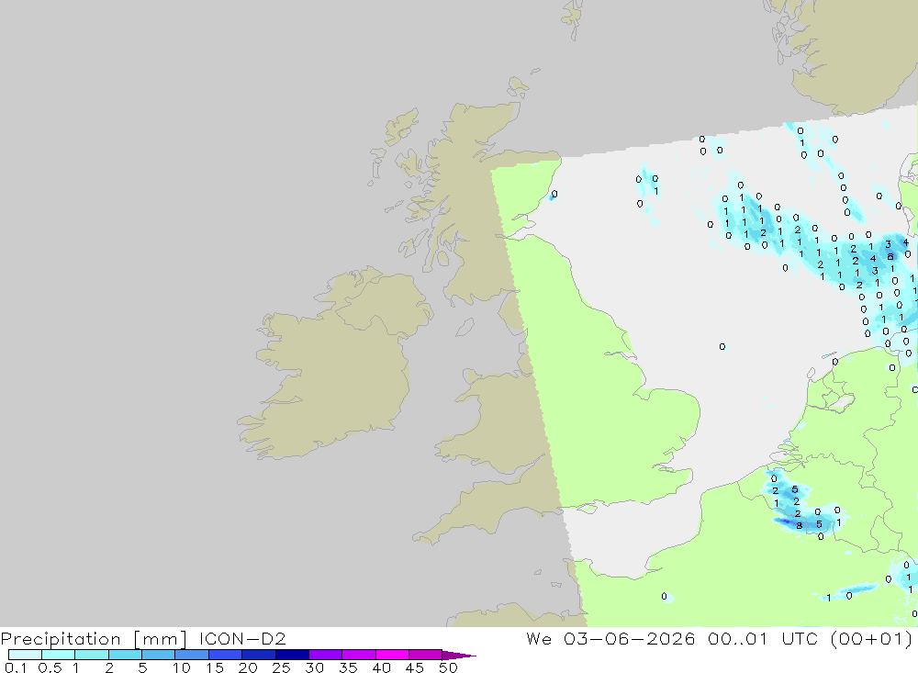918x673 pixels.
Task: Select the 40–45 mm magenta legend swatch
Action: pyautogui.click(x=392, y=655)
